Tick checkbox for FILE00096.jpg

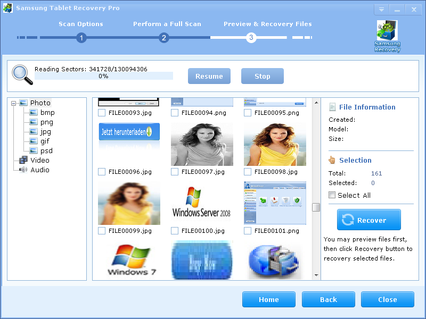pos(102,172)
